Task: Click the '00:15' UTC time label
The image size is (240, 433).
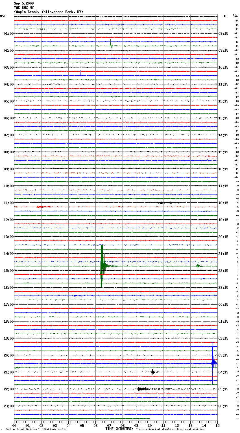Action: pyautogui.click(x=223, y=305)
